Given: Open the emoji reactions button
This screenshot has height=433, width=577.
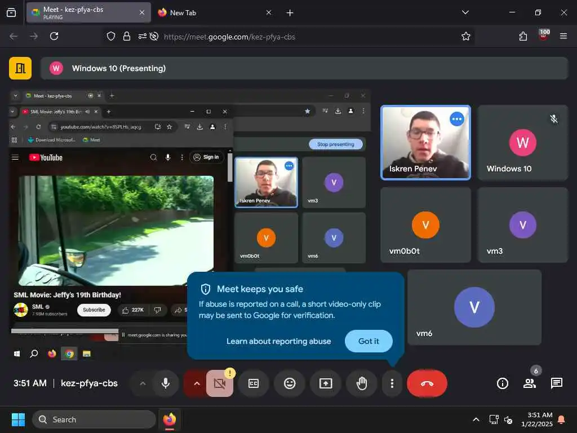Looking at the screenshot, I should [x=290, y=383].
